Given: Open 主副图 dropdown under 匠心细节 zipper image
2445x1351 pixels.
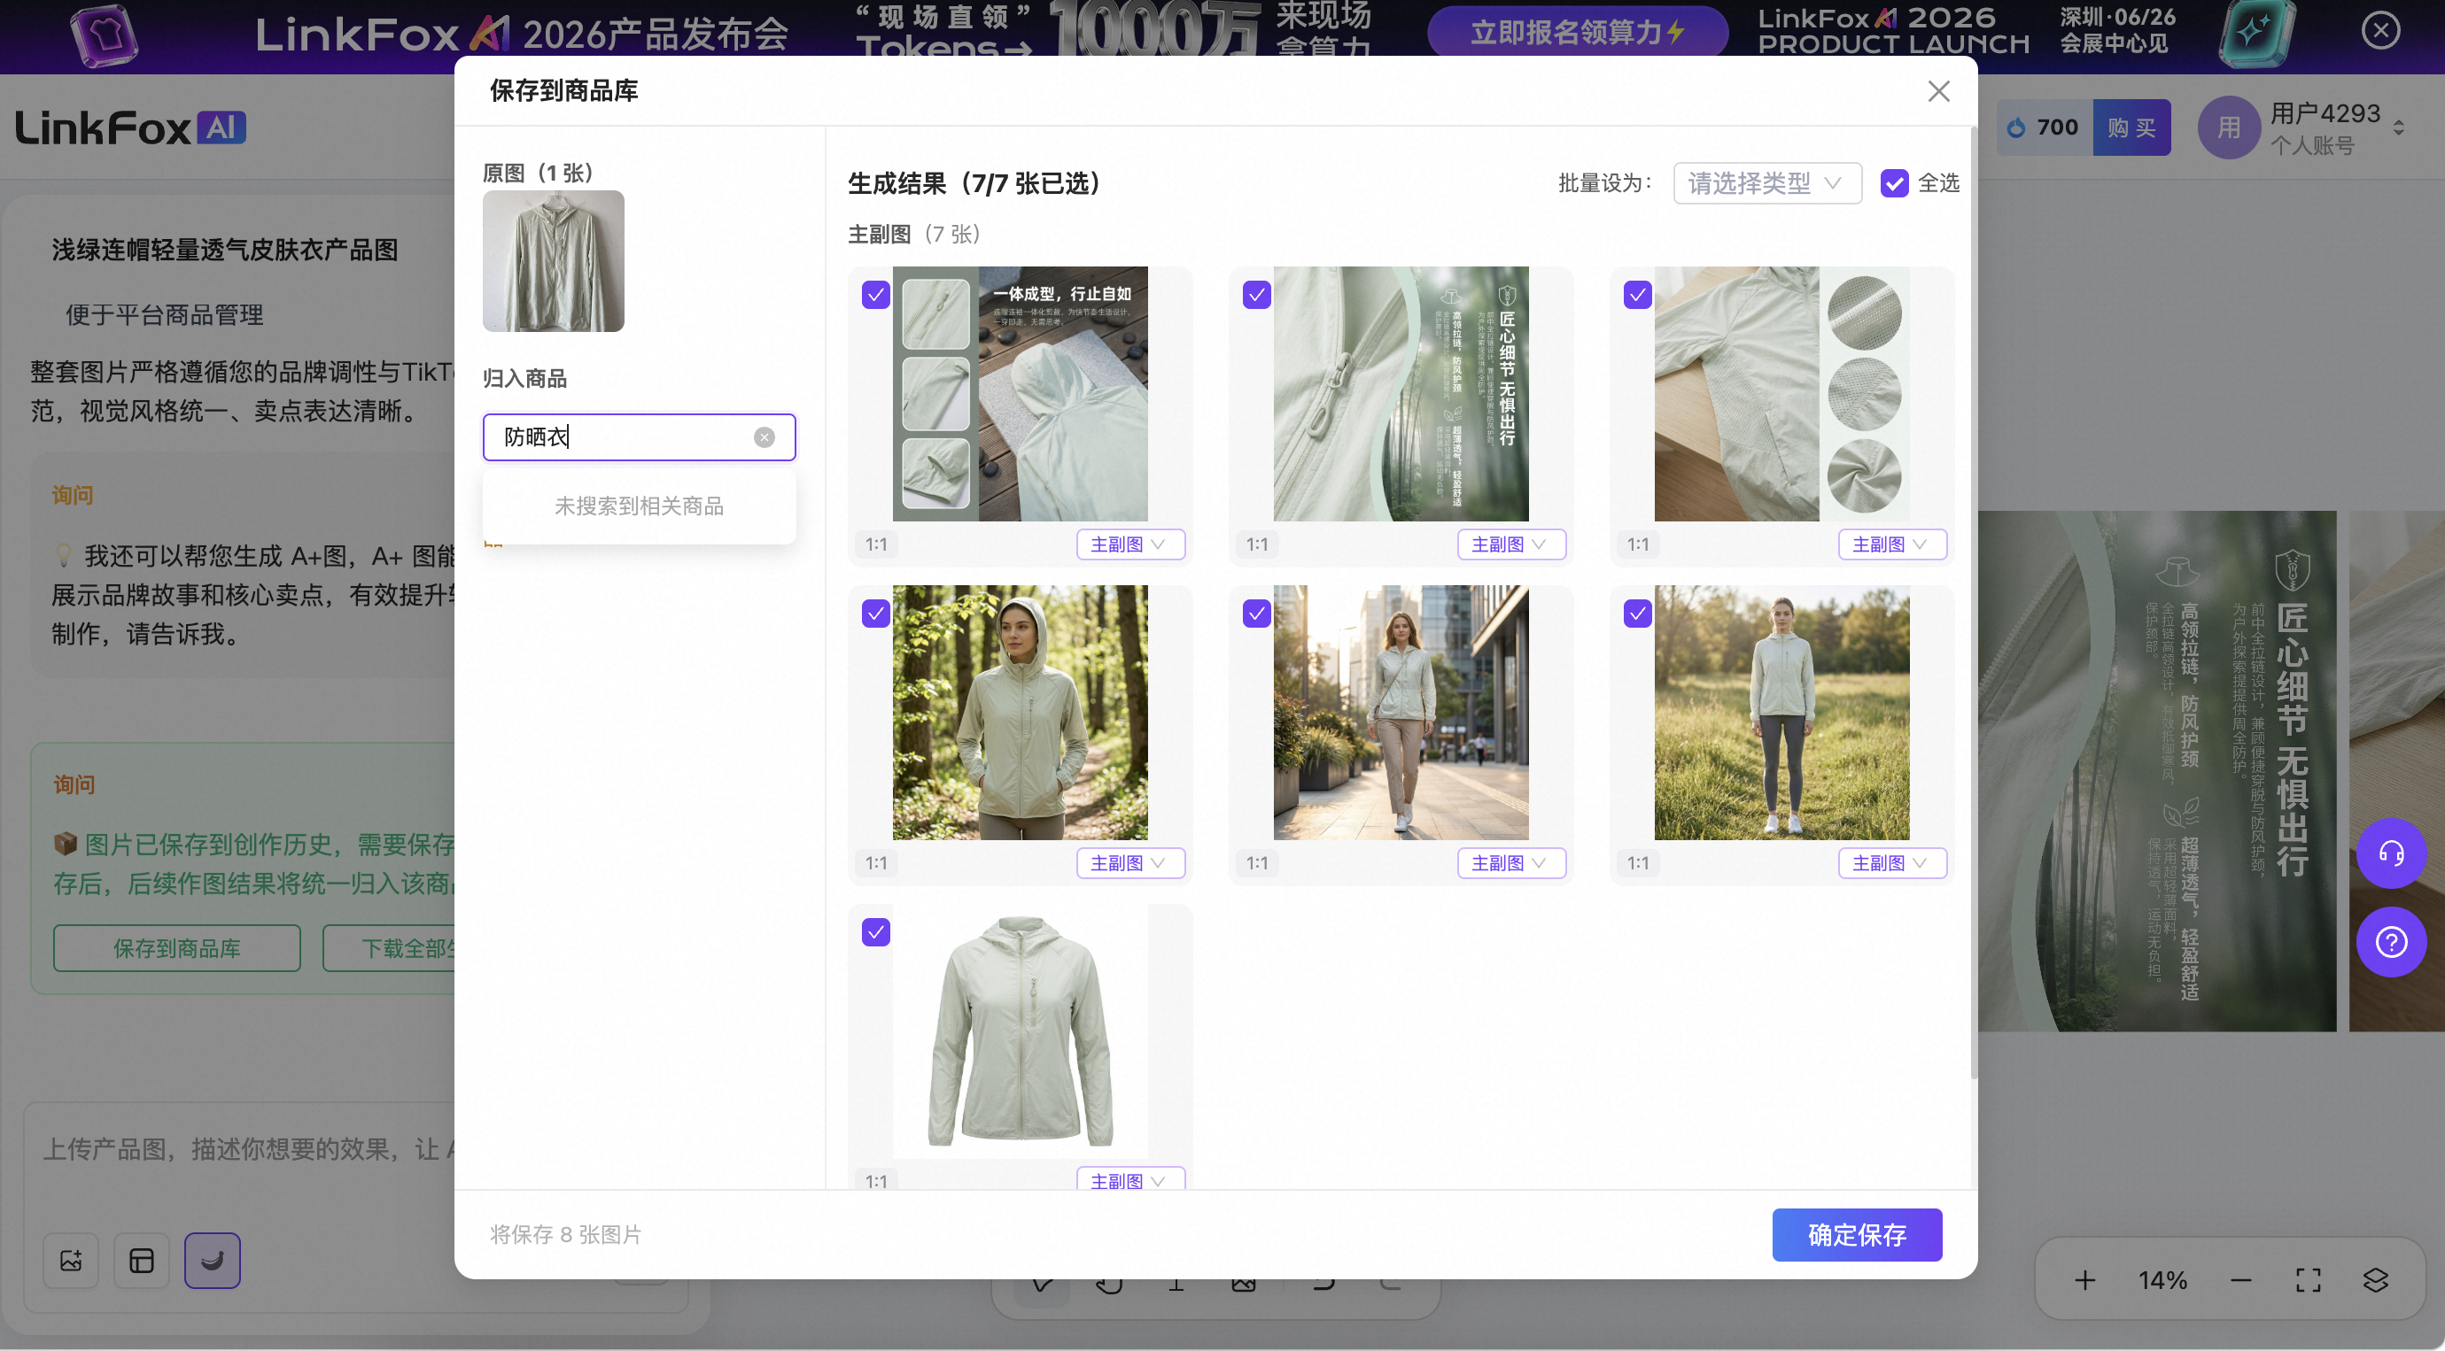Looking at the screenshot, I should click(1511, 544).
